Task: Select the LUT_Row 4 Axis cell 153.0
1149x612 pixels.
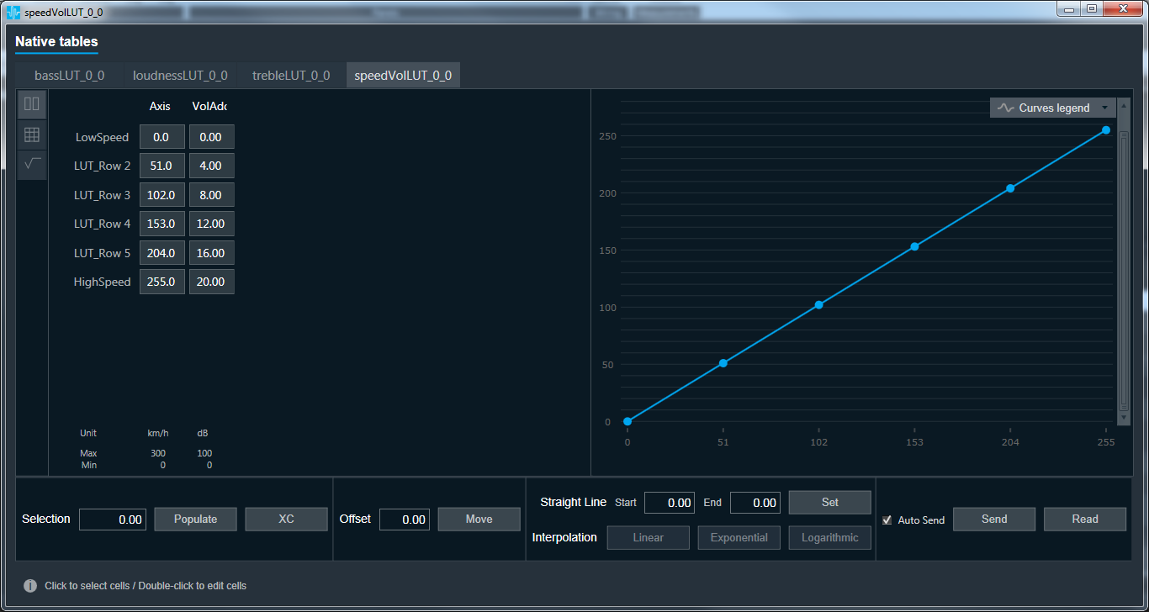Action: 162,224
